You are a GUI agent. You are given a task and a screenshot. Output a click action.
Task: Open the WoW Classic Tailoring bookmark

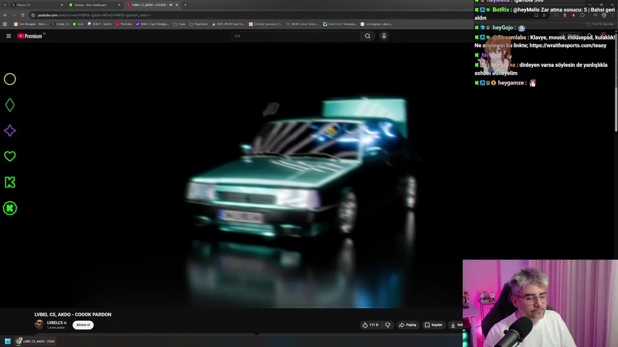[x=302, y=24]
